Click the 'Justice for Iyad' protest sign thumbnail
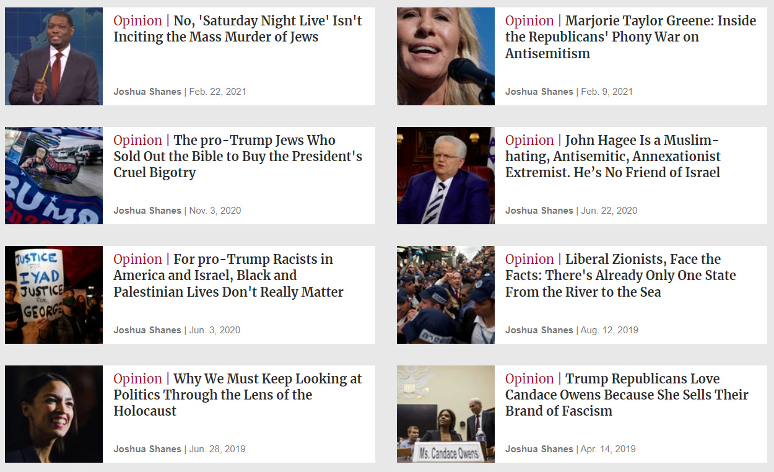The width and height of the screenshot is (774, 472). pos(54,295)
